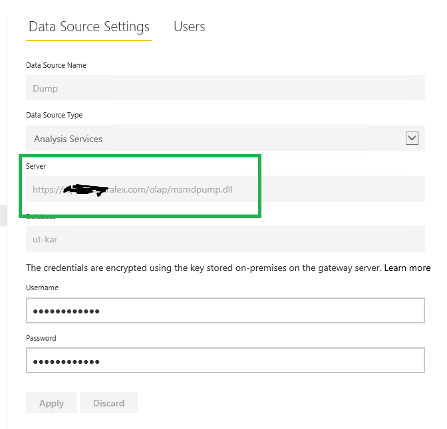Select the Data Source Settings tab
This screenshot has width=447, height=429.
(x=89, y=27)
